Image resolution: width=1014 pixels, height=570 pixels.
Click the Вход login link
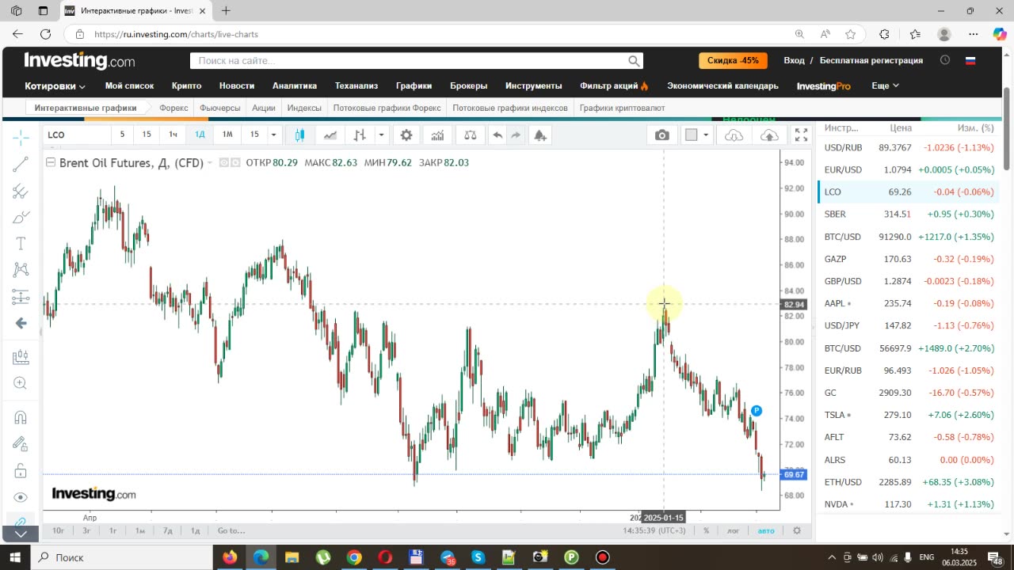click(794, 60)
